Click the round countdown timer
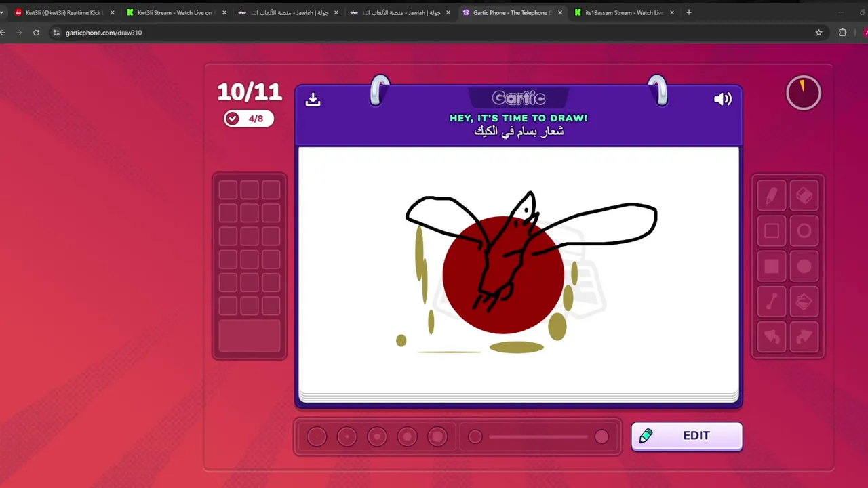The height and width of the screenshot is (488, 868). (x=804, y=93)
